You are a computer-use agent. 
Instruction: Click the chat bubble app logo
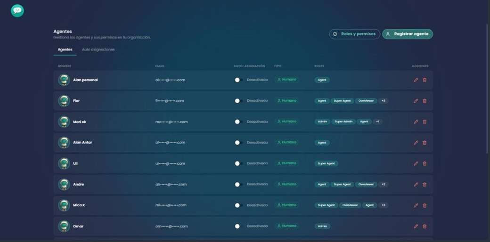pos(17,11)
